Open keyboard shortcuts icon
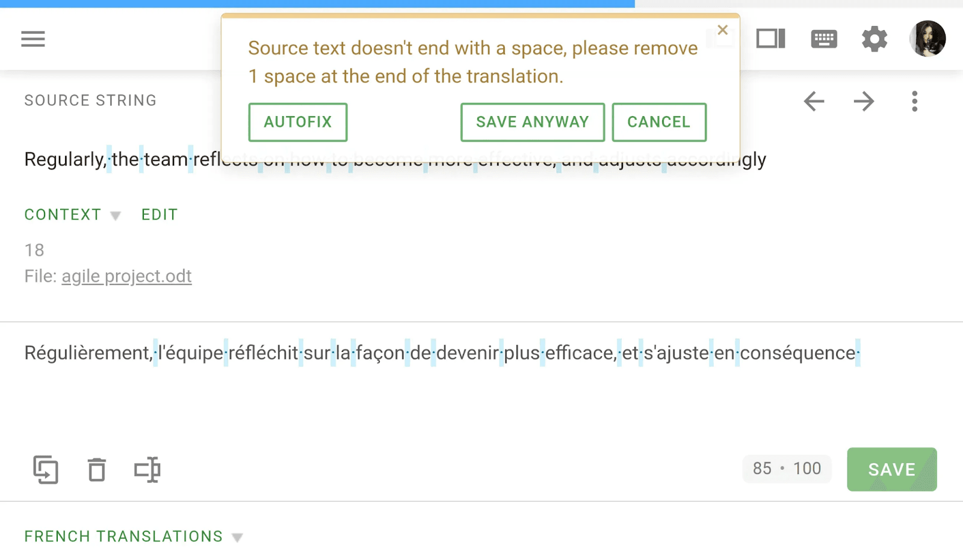The height and width of the screenshot is (560, 963). 823,39
